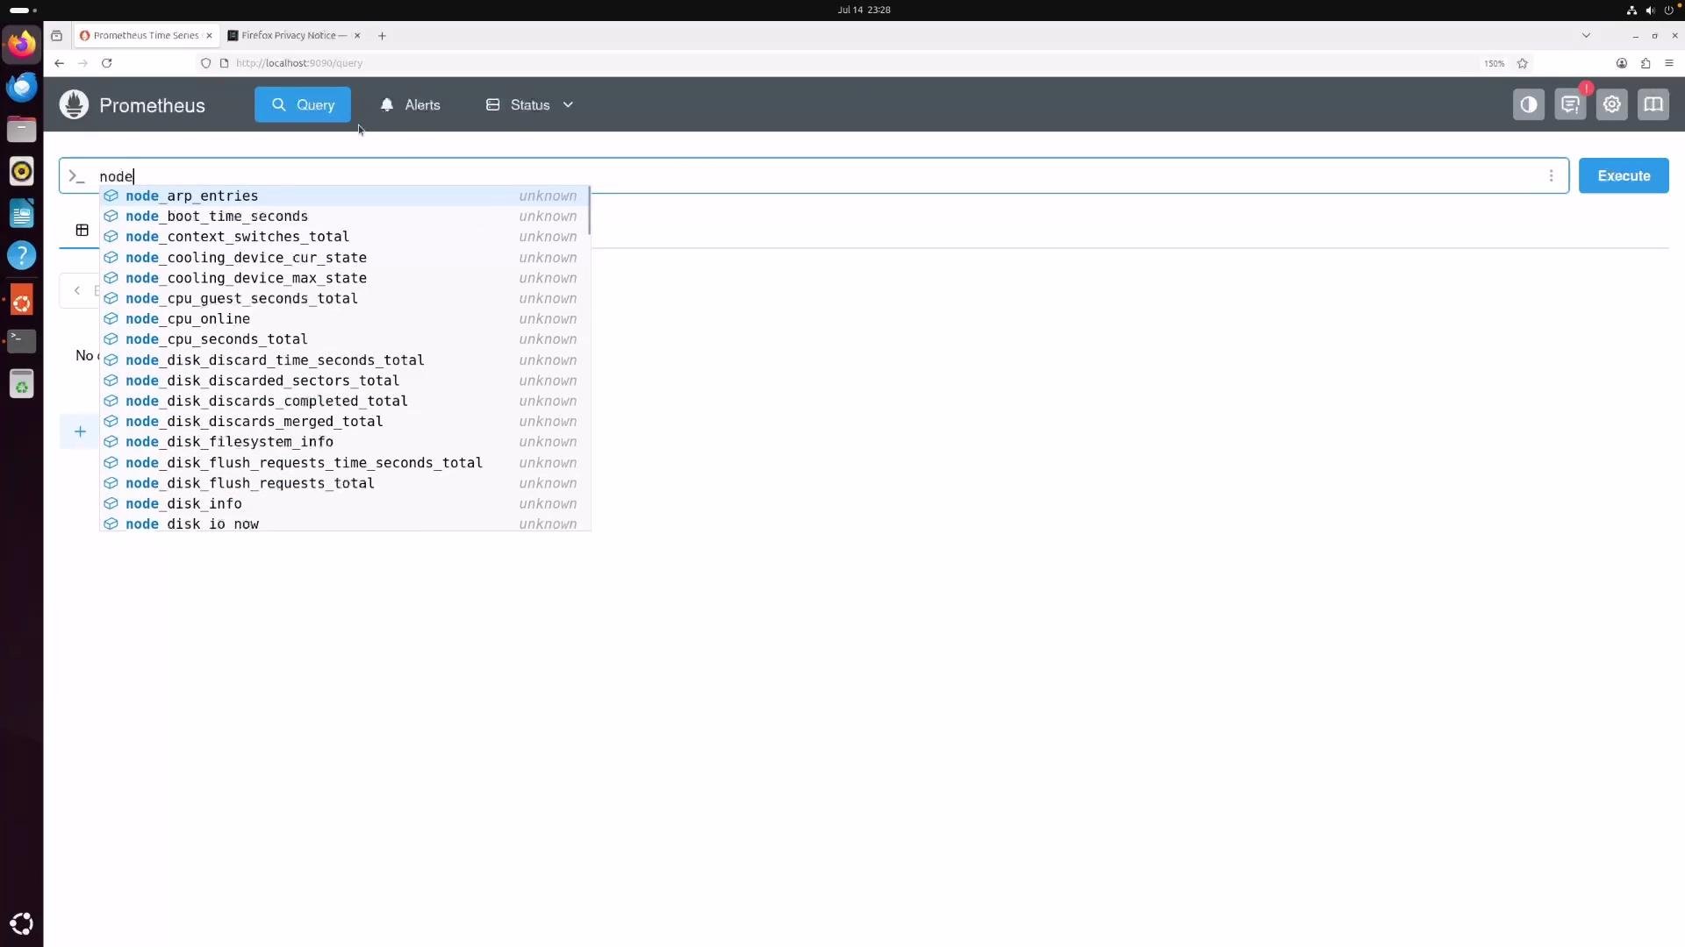Select node_boot_time_seconds suggestion
Viewport: 1685px width, 947px height.
tap(344, 216)
